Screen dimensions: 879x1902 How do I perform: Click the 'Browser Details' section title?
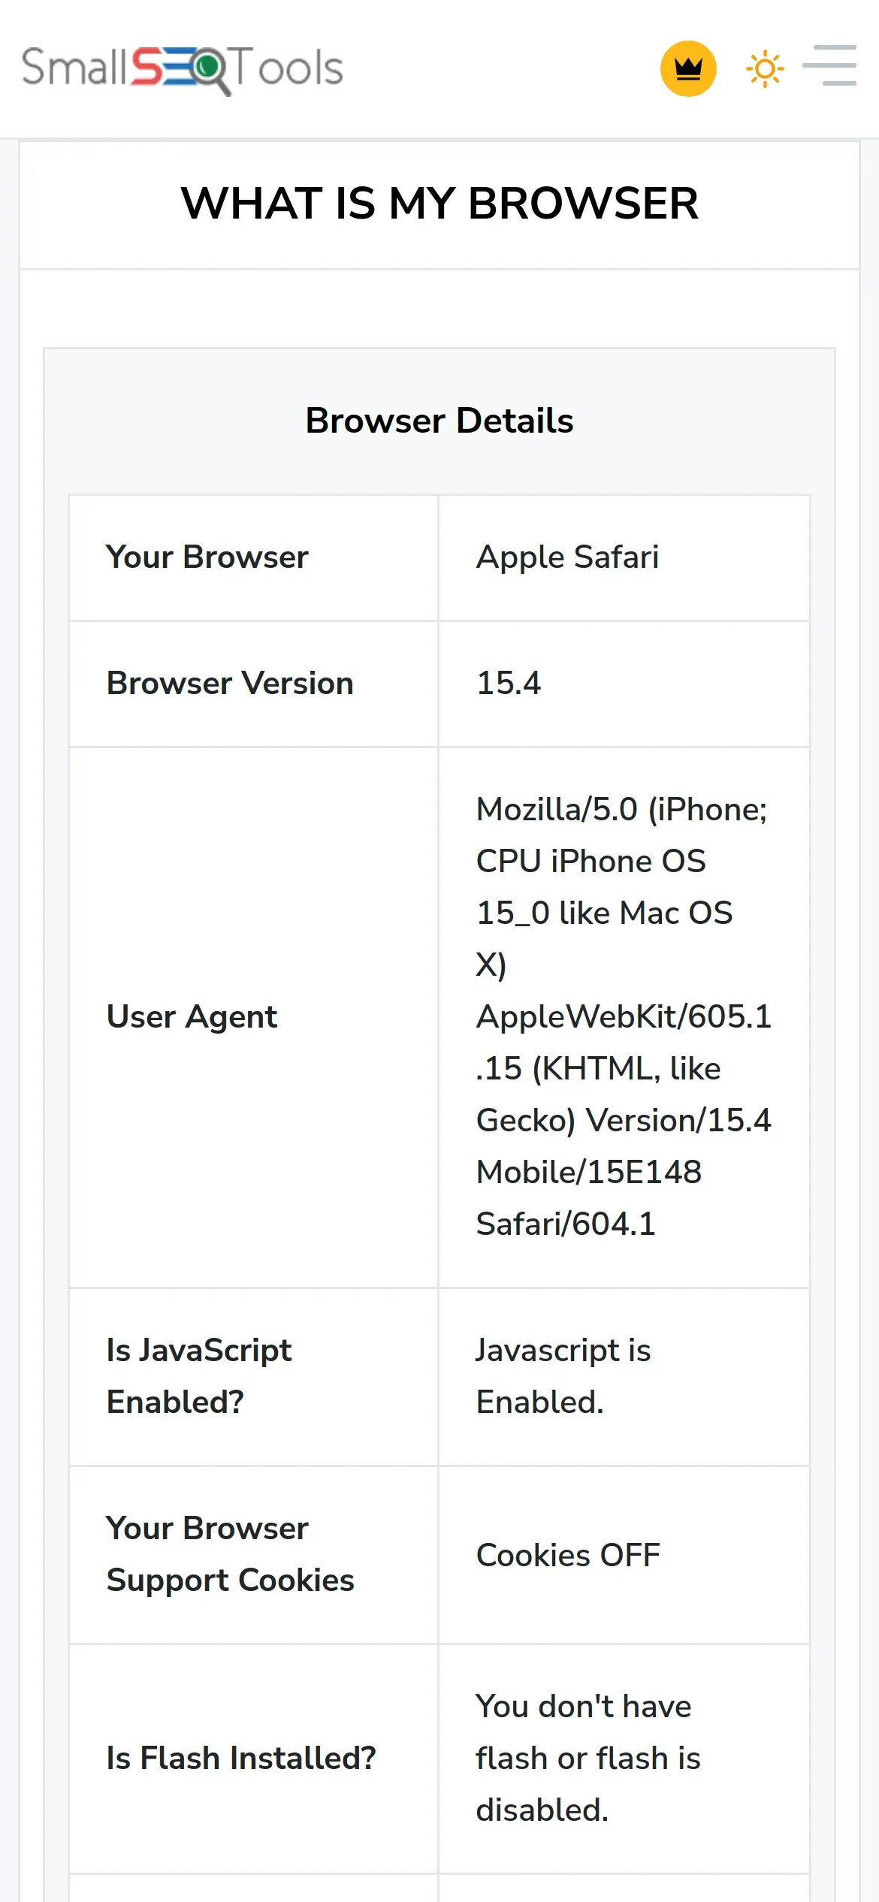439,421
